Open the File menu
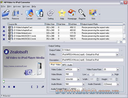 coord(3,6)
